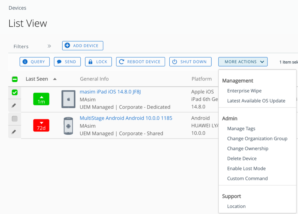Select Enable Lost Mode menu option

(246, 168)
